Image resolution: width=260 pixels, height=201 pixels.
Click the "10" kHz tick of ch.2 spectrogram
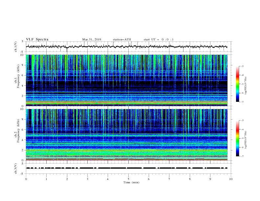[x=22, y=109]
